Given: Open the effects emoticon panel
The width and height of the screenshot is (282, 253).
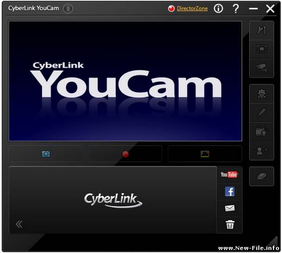Looking at the screenshot, I should tap(261, 94).
